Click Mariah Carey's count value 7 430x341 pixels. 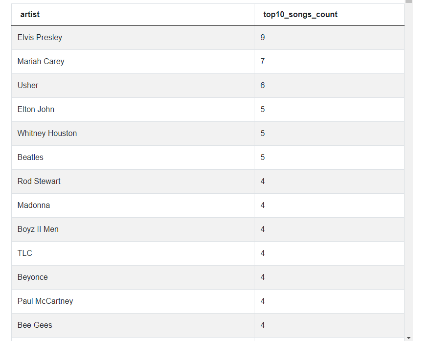pos(263,61)
